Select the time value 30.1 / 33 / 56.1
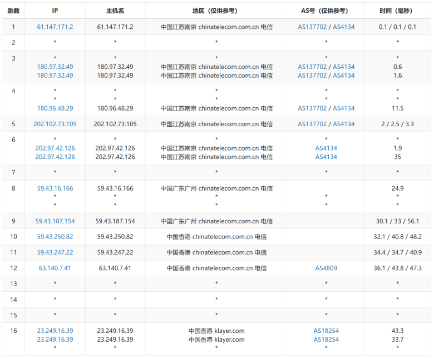The width and height of the screenshot is (434, 359). (x=397, y=221)
